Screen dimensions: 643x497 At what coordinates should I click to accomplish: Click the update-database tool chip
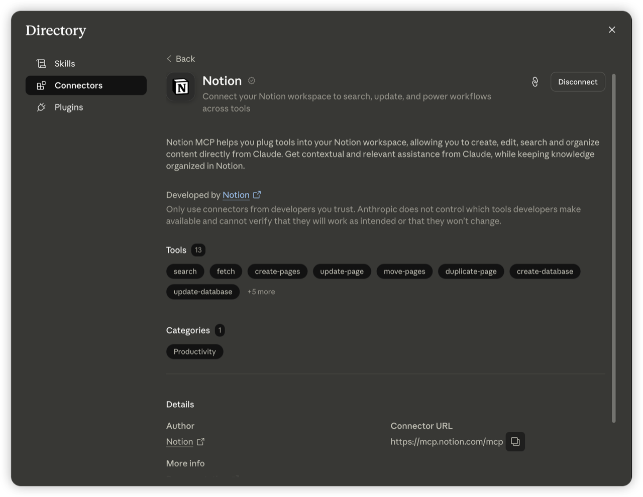tap(203, 292)
